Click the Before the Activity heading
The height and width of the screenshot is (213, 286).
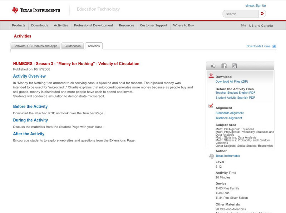coord(30,106)
